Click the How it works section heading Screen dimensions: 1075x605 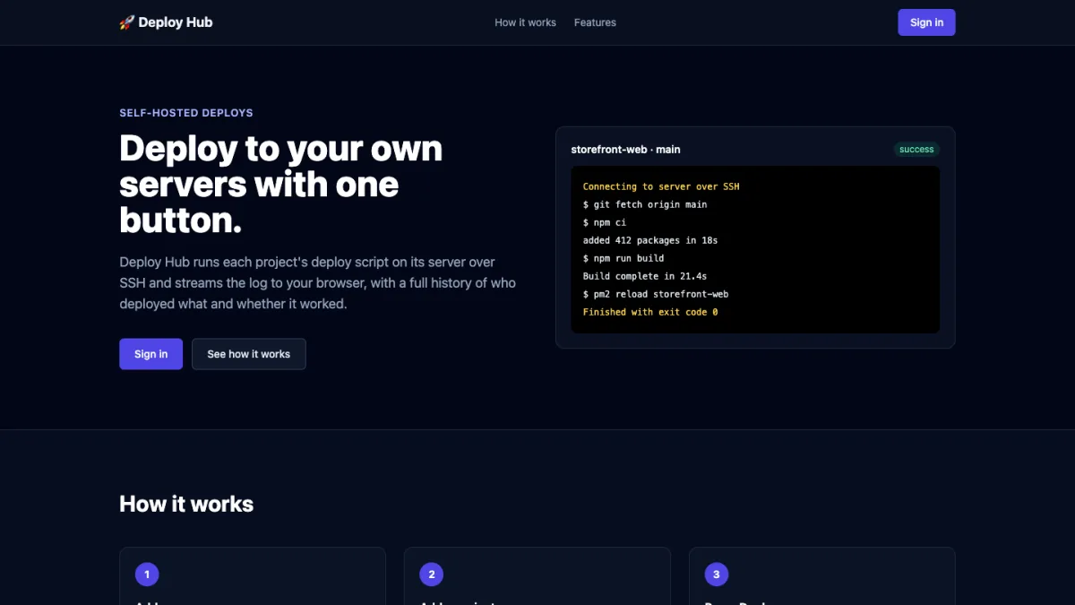click(186, 504)
